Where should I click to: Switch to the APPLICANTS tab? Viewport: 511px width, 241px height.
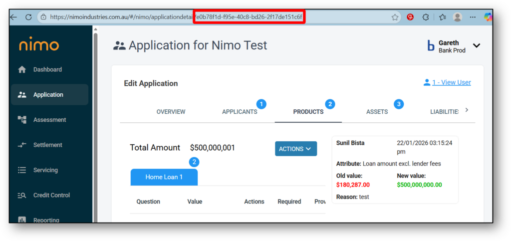coord(240,112)
